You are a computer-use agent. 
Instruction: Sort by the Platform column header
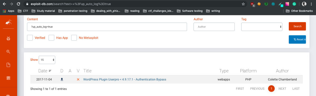[x=248, y=71]
